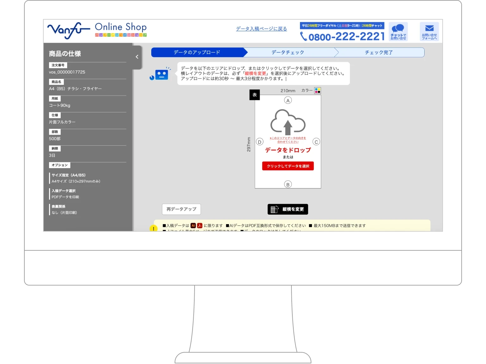Click the circled D marker
Screen dimensions: 486x364
pos(259,142)
